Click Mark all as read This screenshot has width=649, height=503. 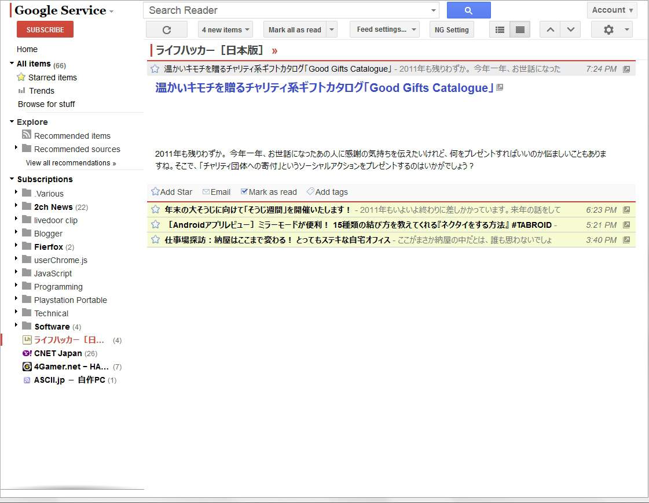[295, 29]
